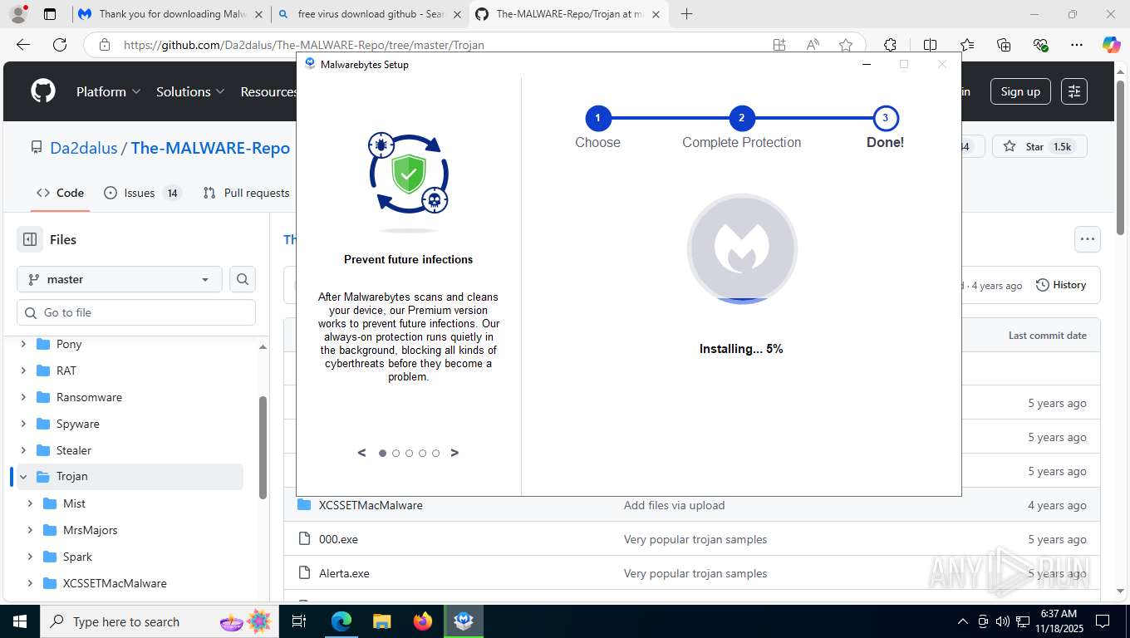Viewport: 1130px width, 638px height.
Task: Expand the Solutions menu
Action: coord(190,91)
